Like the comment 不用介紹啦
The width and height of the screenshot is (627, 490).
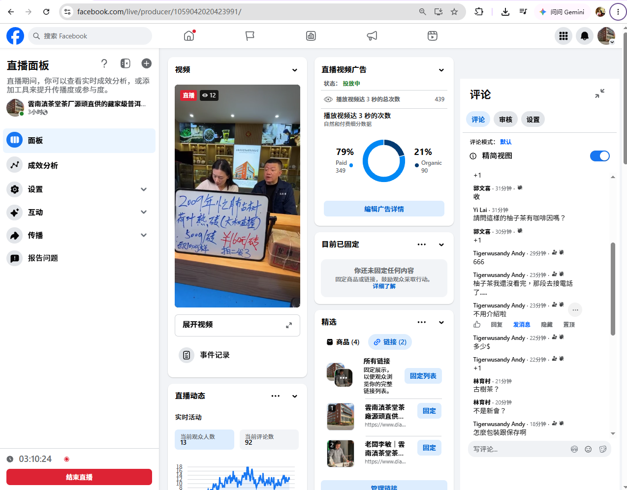pos(477,325)
